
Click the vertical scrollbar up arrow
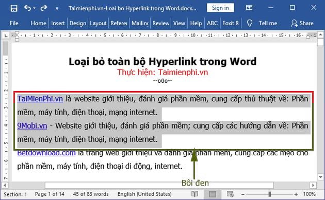[320, 34]
